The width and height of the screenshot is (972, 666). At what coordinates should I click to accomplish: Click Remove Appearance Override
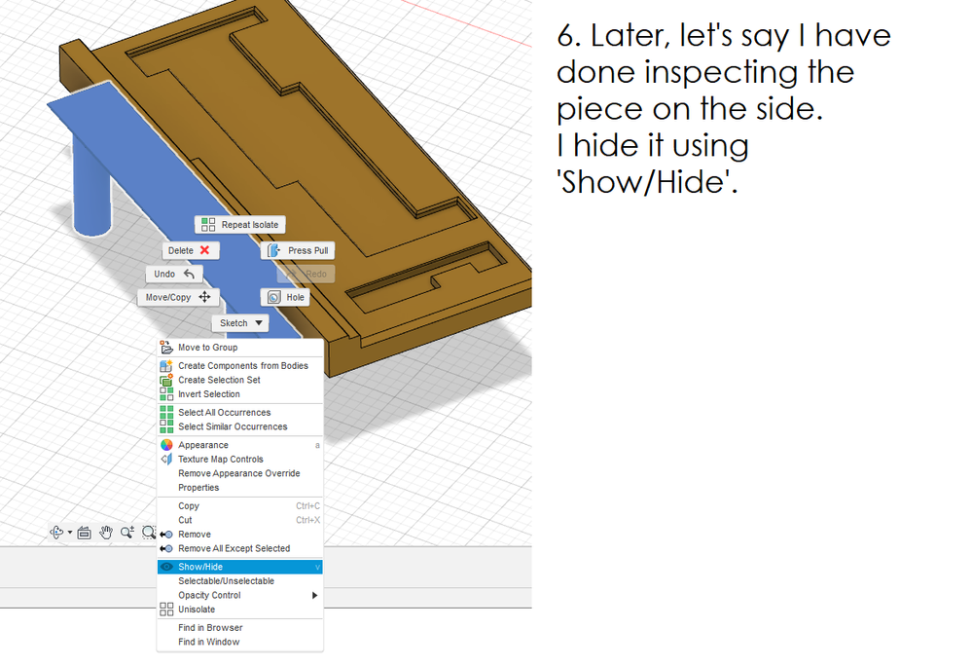240,474
